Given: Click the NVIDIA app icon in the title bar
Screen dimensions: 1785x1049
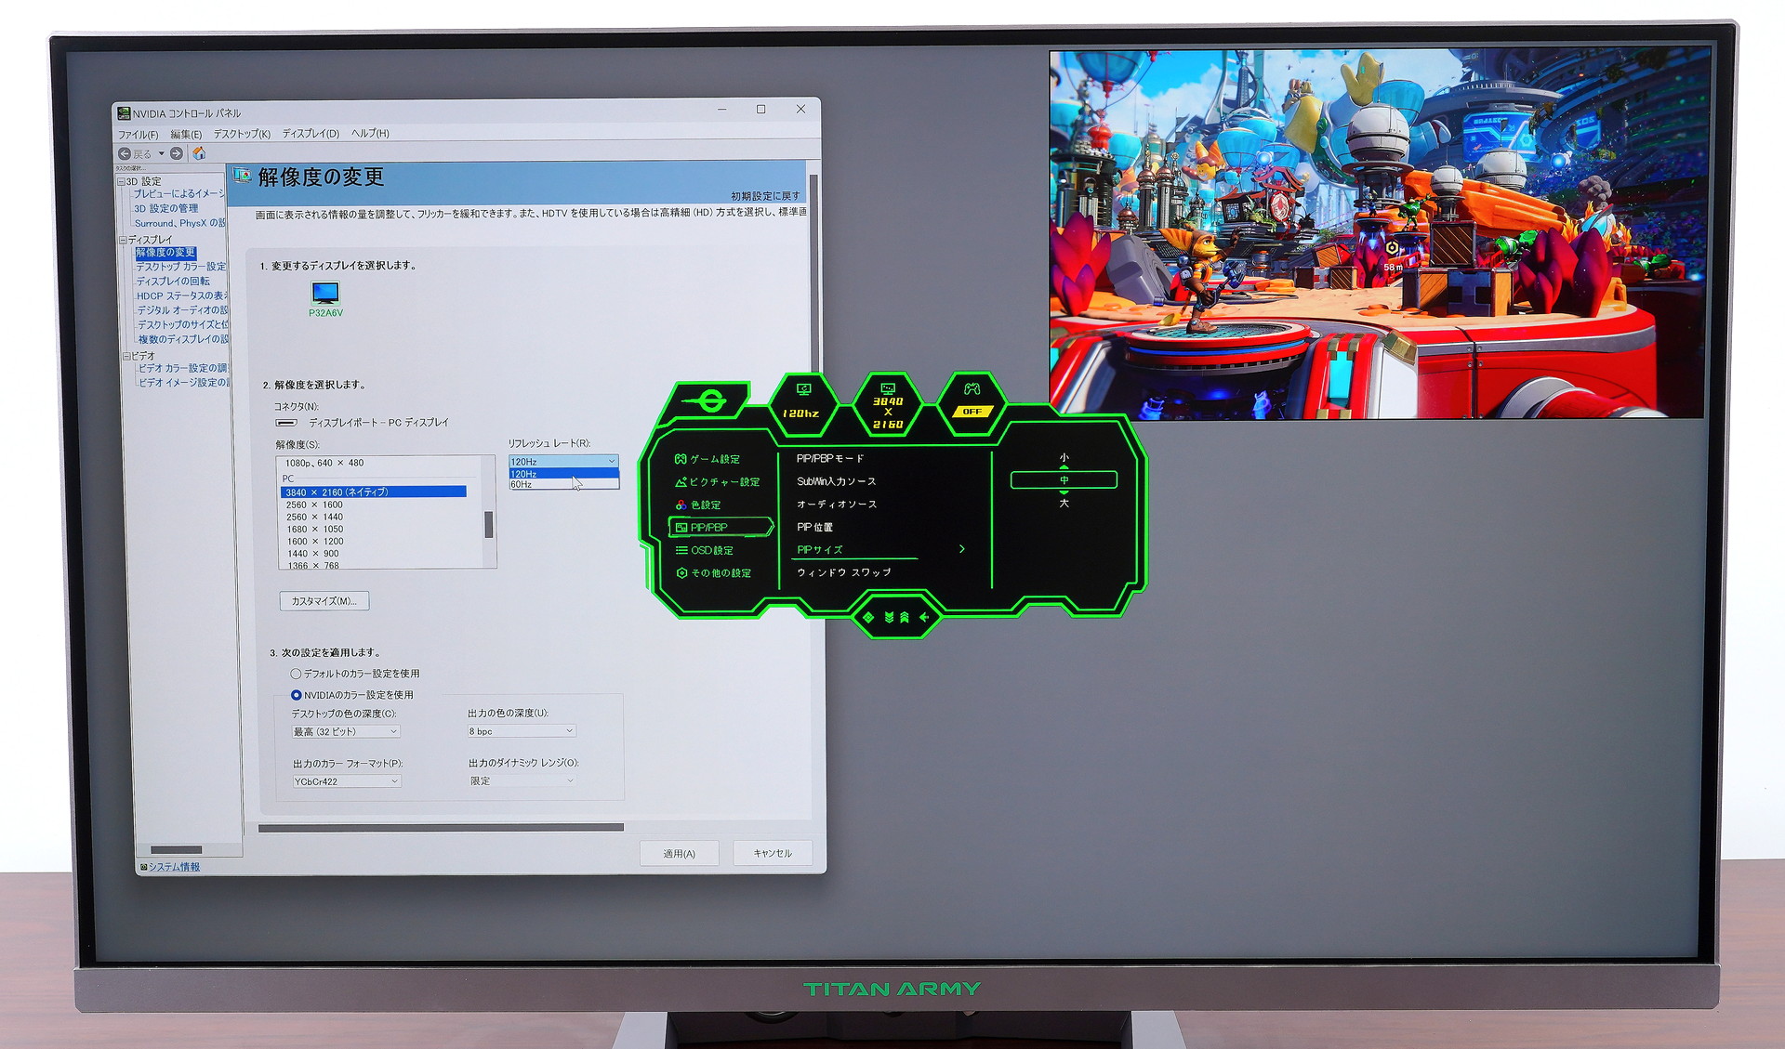Looking at the screenshot, I should click(x=124, y=113).
